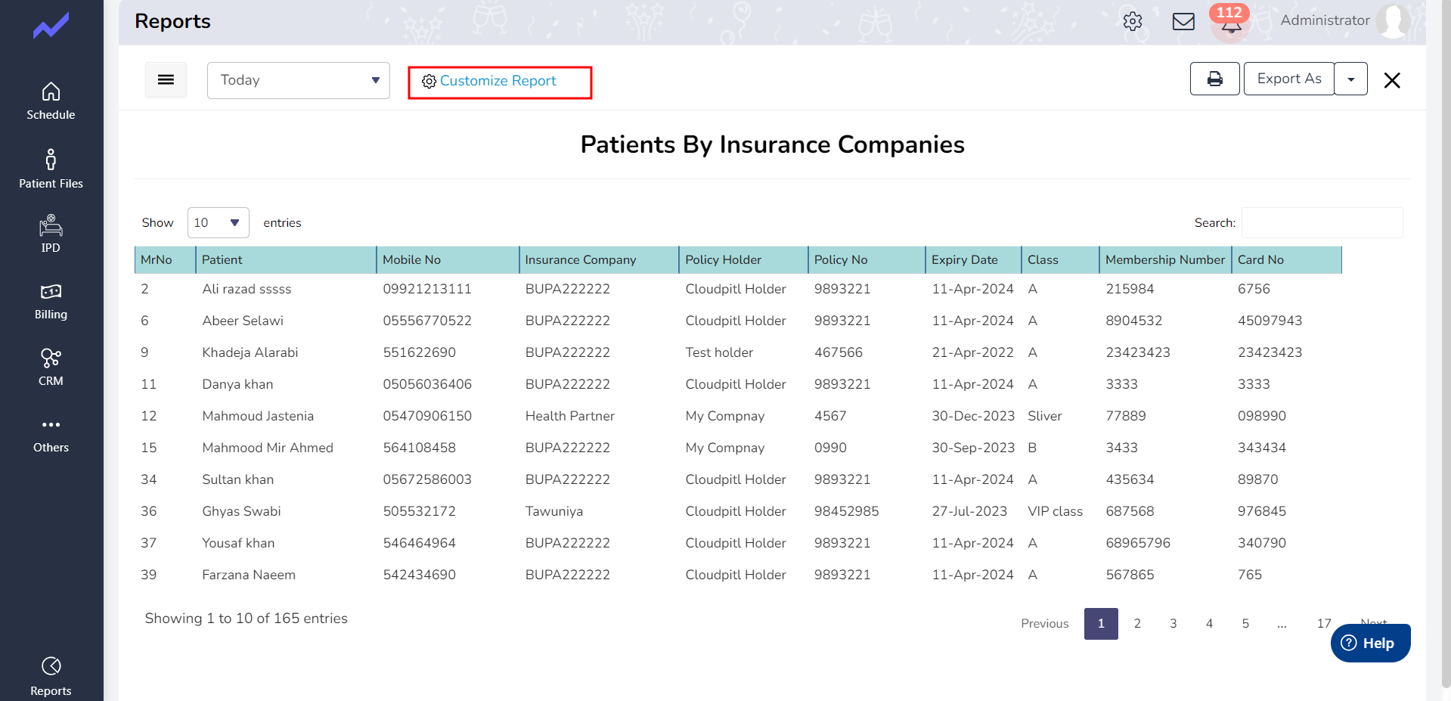Screen dimensions: 1451x701
Task: Click Test holder policy holder cell
Action: 719,352
